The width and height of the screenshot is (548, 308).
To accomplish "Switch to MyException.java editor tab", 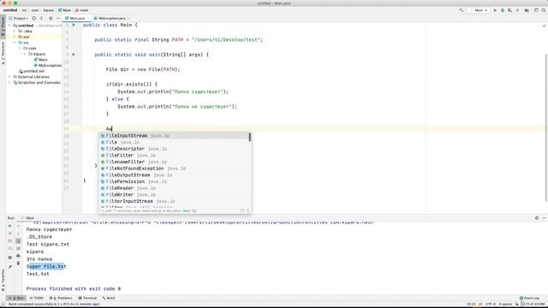I will (x=111, y=18).
